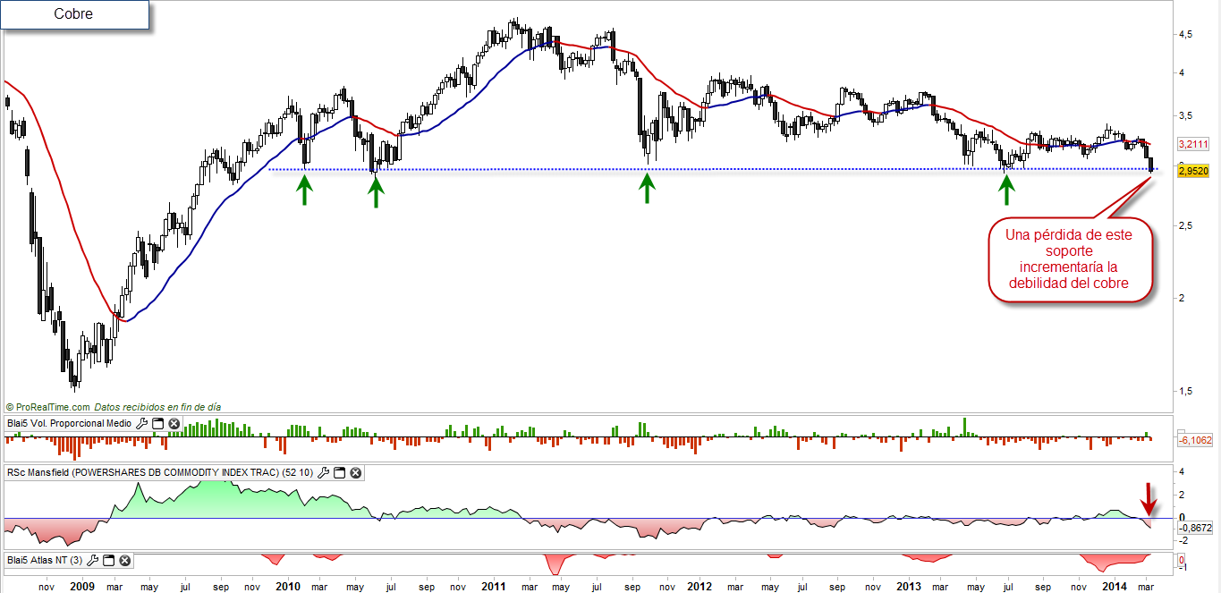Remove the RSc Mansfield indicator
This screenshot has height=593, width=1221.
click(x=355, y=472)
